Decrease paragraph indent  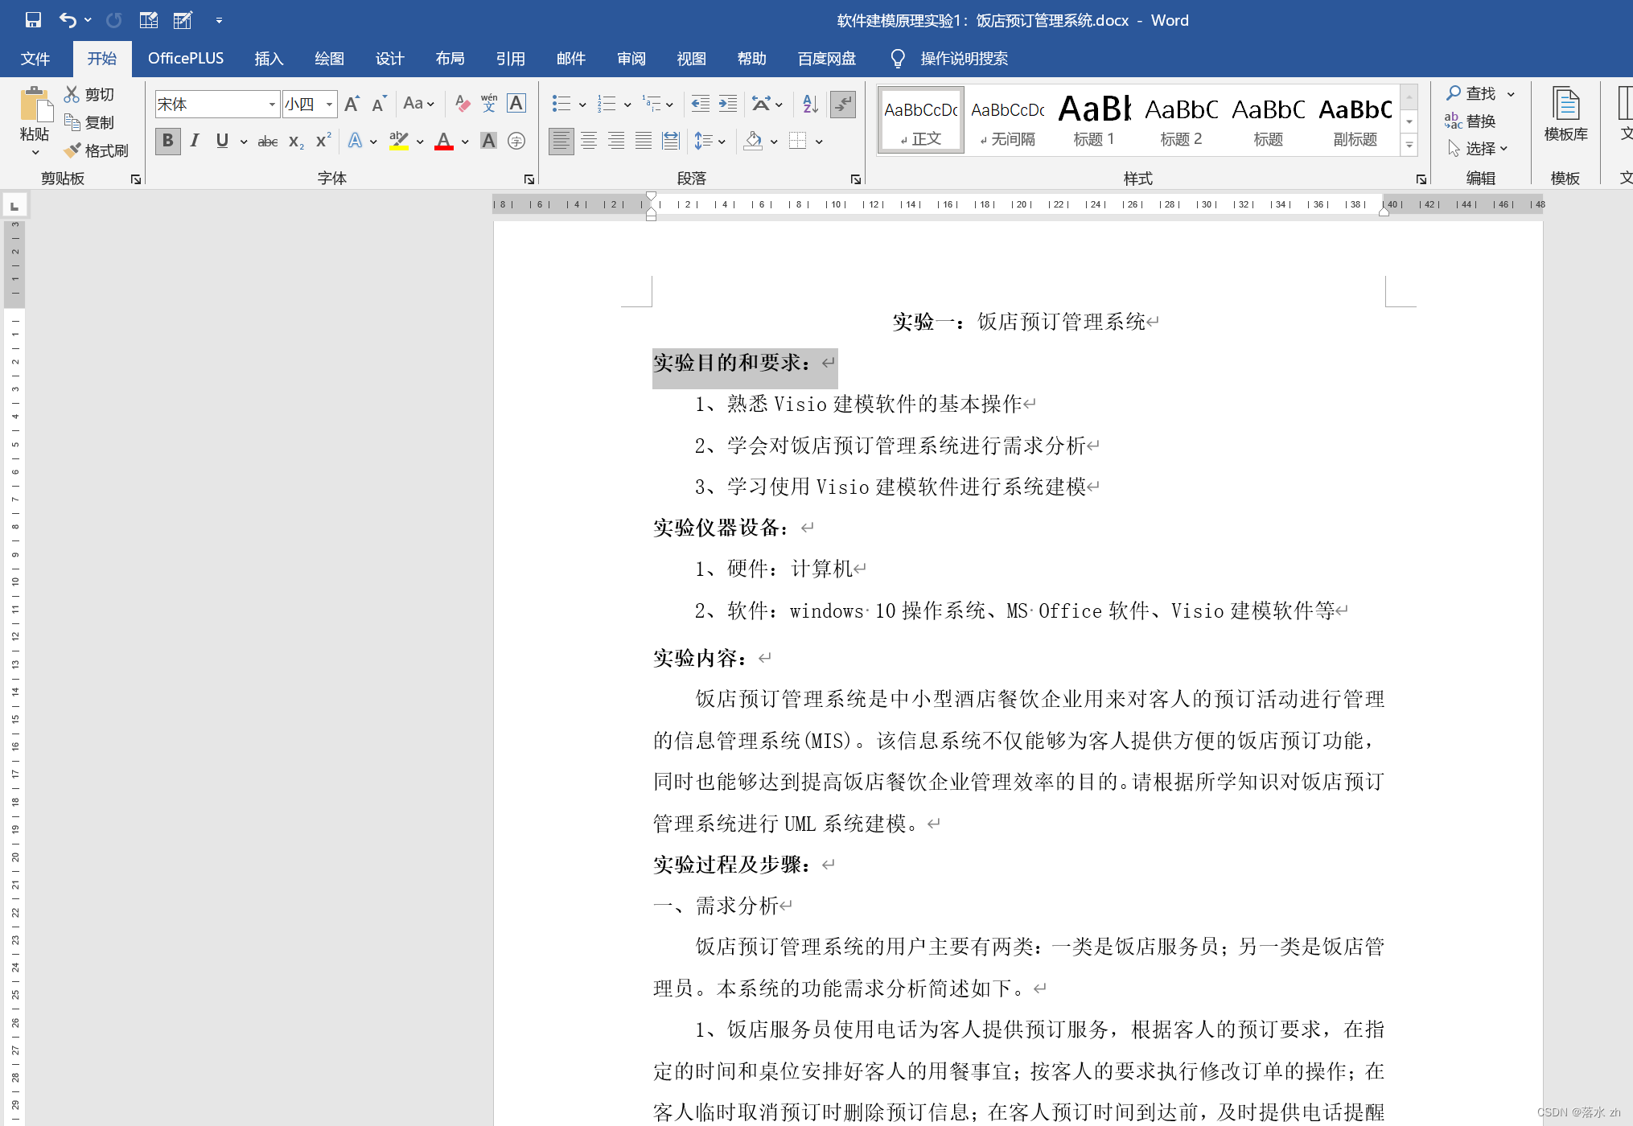(x=701, y=104)
